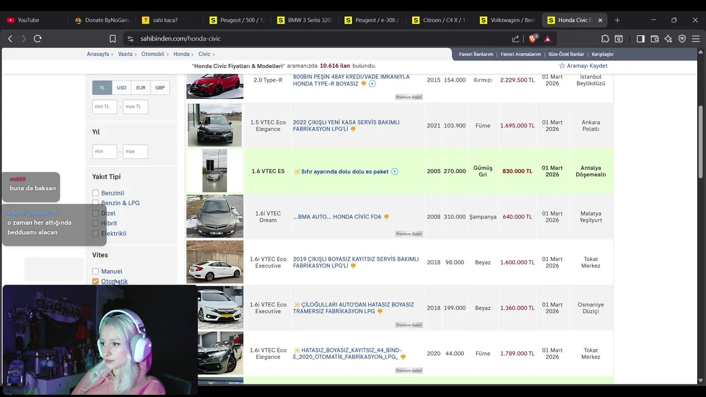
Task: Select the GBP currency button
Action: (160, 88)
